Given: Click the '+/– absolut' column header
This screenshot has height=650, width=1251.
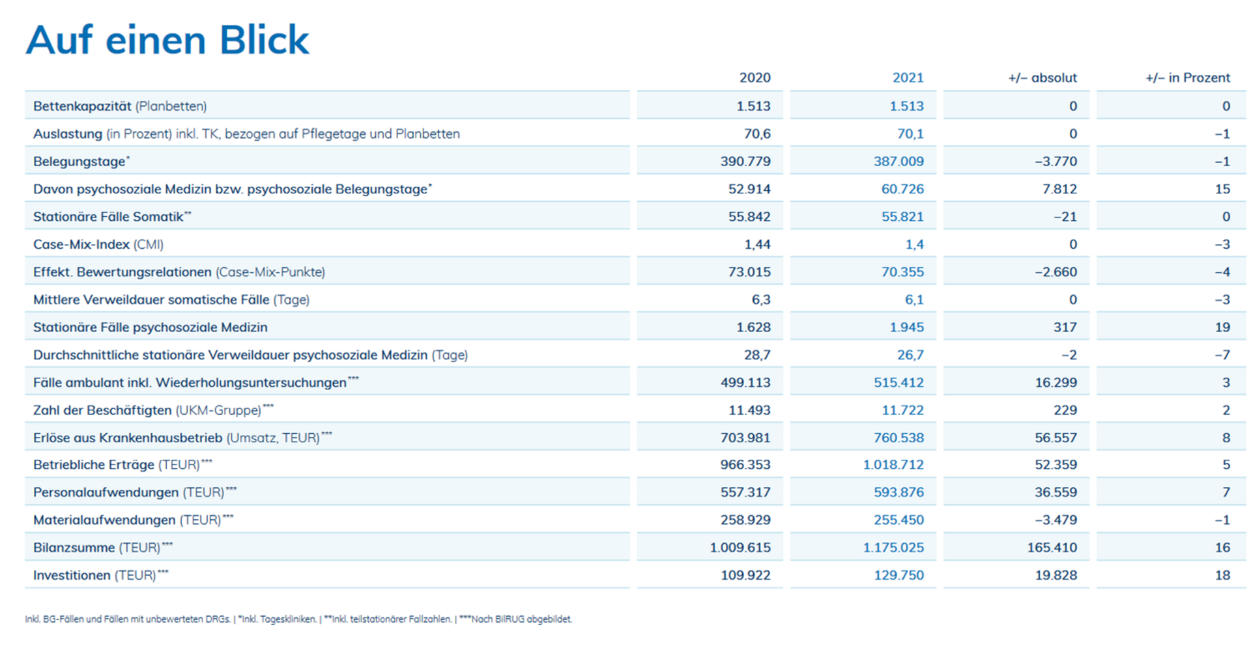Looking at the screenshot, I should [x=1042, y=78].
